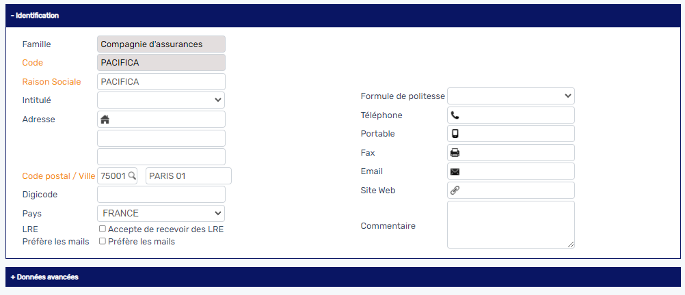Click inside the Commentaire text area
Image resolution: width=685 pixels, height=295 pixels.
(x=510, y=224)
